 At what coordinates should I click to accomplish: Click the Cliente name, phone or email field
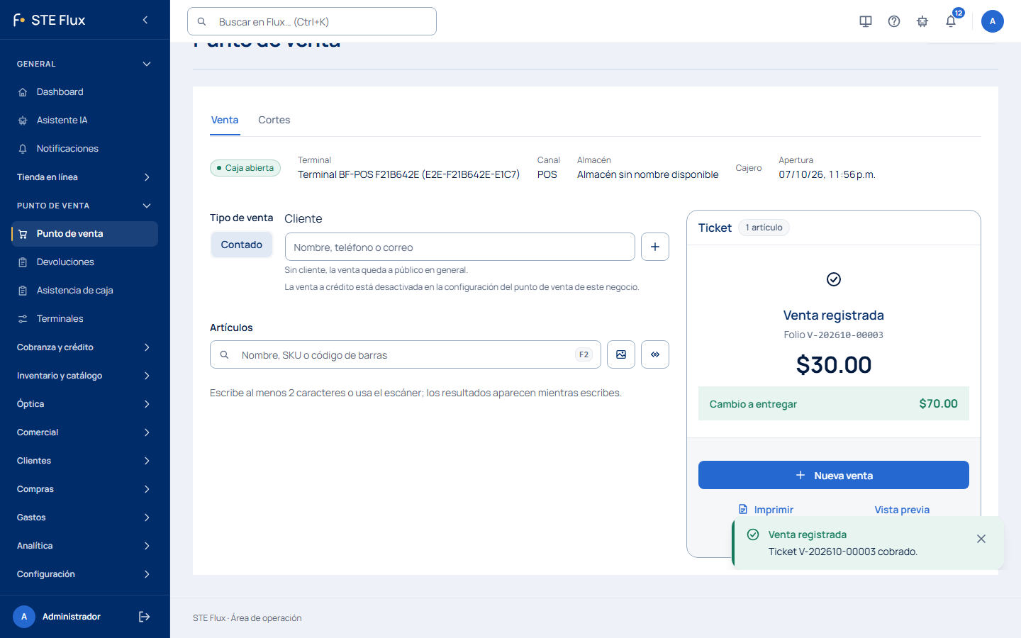[460, 247]
